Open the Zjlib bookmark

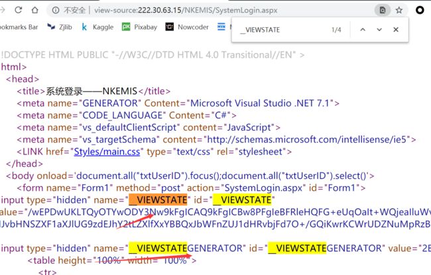pyautogui.click(x=60, y=27)
